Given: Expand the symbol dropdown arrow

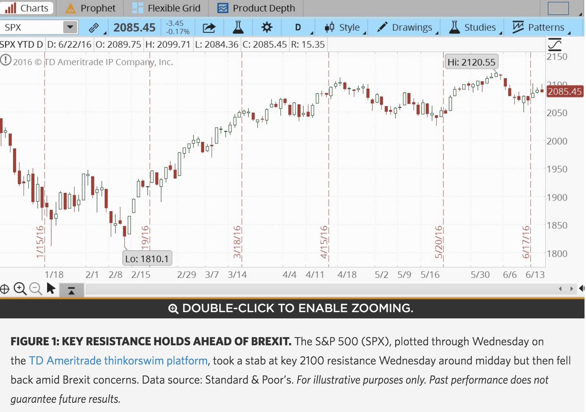Looking at the screenshot, I should pos(70,27).
